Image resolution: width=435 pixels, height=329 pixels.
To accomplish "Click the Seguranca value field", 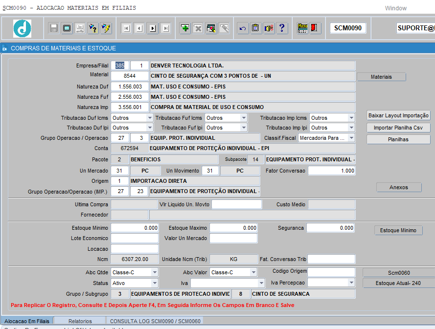I will point(331,228).
